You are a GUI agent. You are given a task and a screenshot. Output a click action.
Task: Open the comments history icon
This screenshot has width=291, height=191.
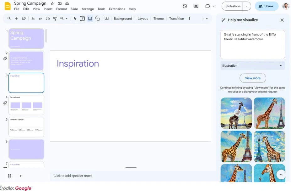tap(196, 6)
